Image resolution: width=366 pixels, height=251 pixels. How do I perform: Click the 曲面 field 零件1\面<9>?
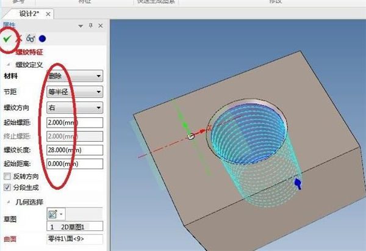tap(74, 239)
